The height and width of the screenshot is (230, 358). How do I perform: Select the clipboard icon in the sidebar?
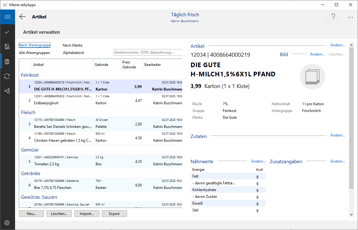(x=7, y=62)
